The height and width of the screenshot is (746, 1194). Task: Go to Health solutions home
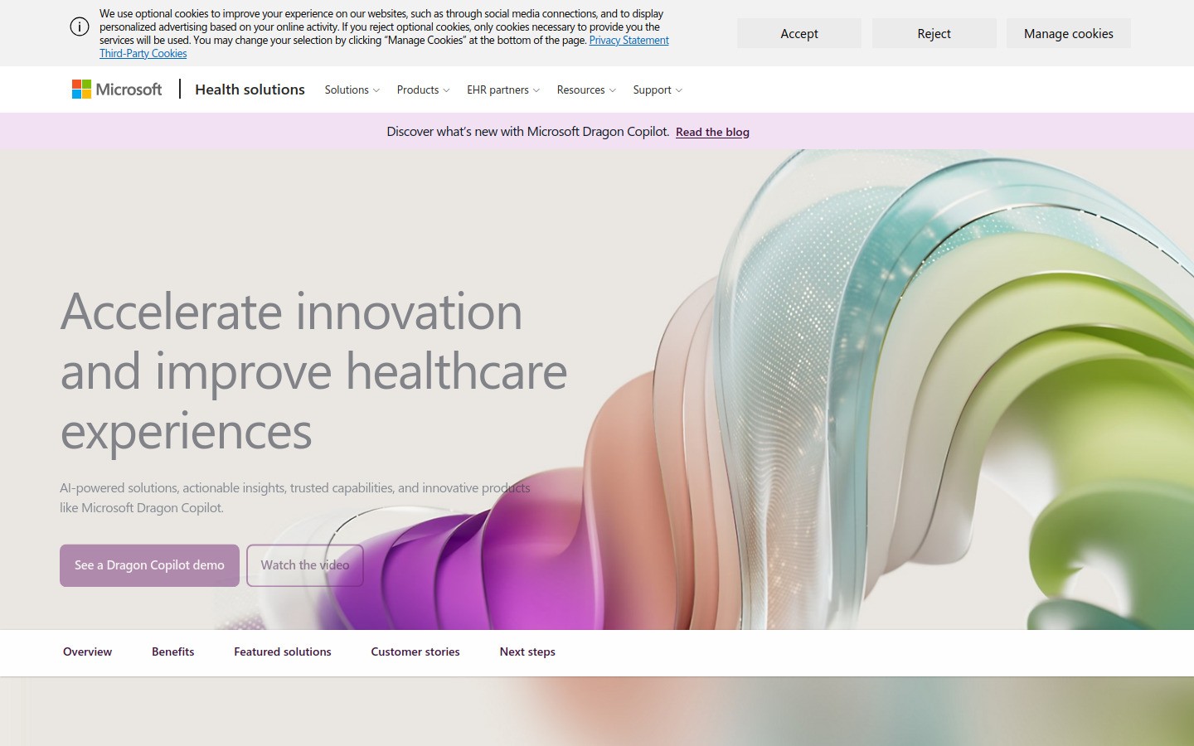250,90
